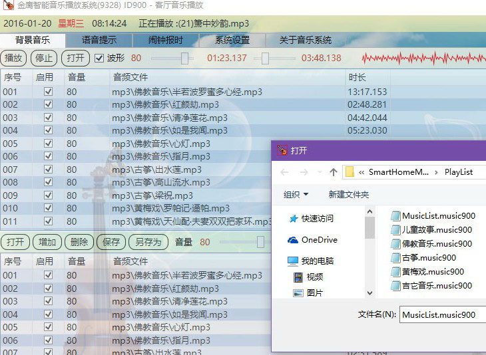Image resolution: width=486 pixels, height=355 pixels.
Task: Click the 另存为 save-as button
Action: coord(148,242)
